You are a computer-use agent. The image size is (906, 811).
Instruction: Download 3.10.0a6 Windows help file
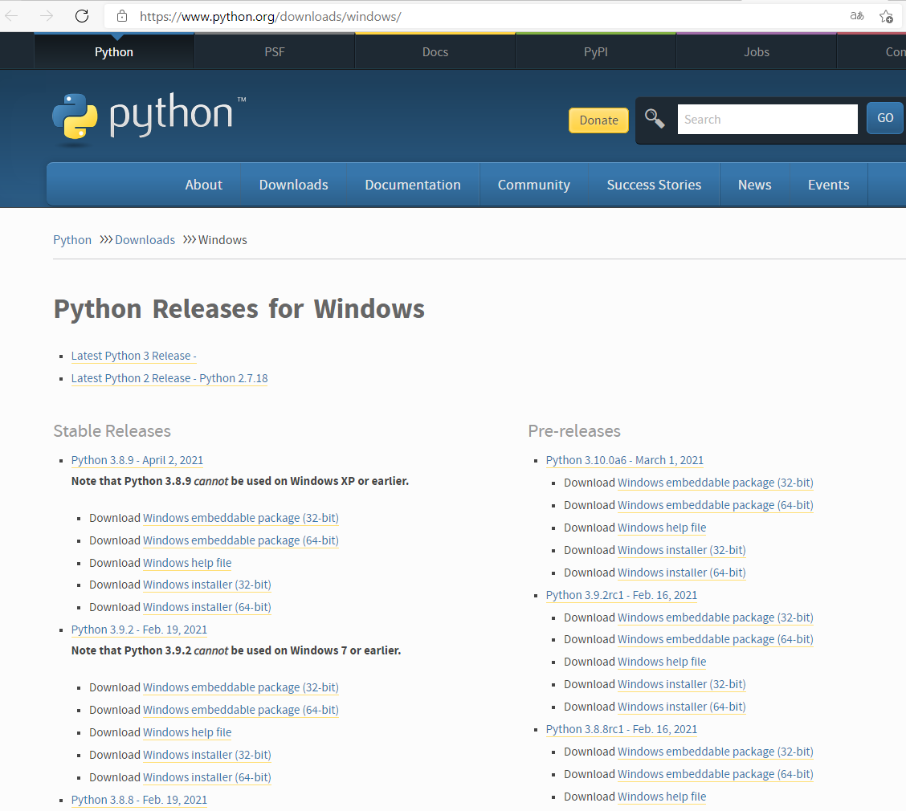tap(662, 528)
